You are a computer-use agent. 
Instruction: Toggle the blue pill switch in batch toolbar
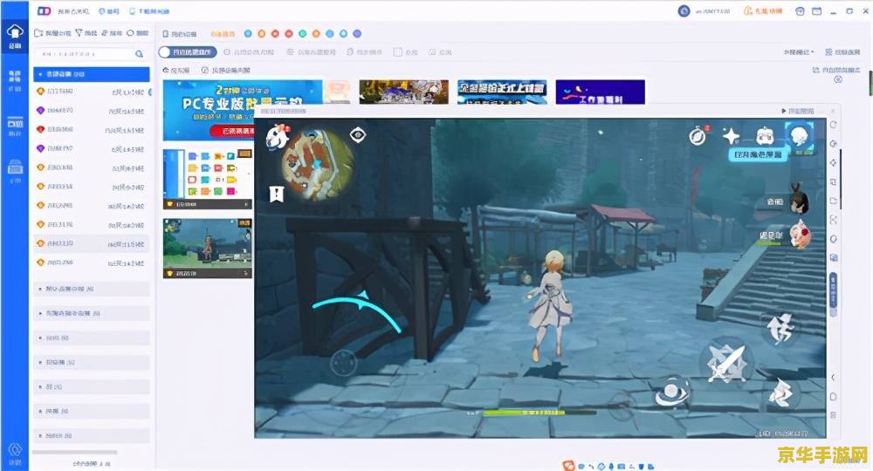(x=188, y=52)
